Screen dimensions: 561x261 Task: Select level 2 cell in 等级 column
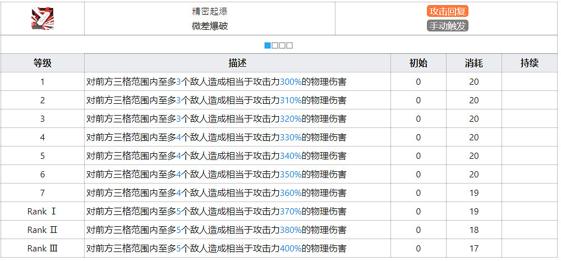(43, 100)
